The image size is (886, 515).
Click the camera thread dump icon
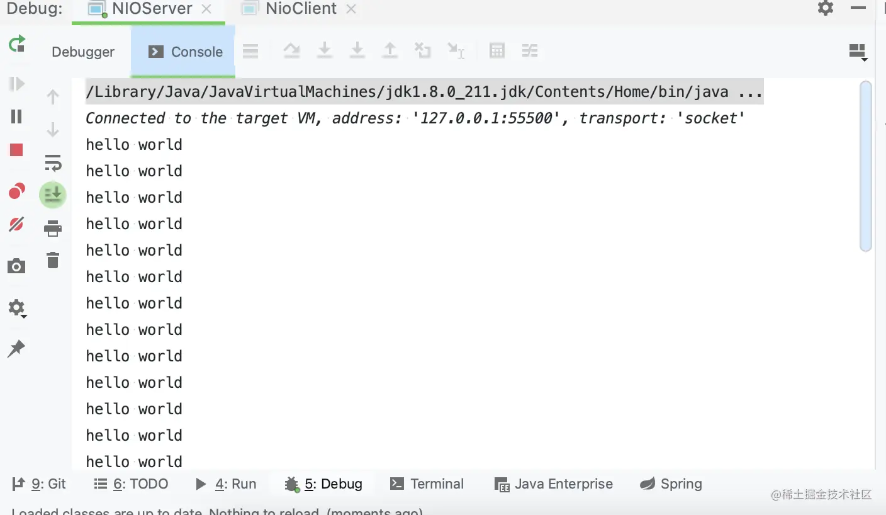pos(16,266)
